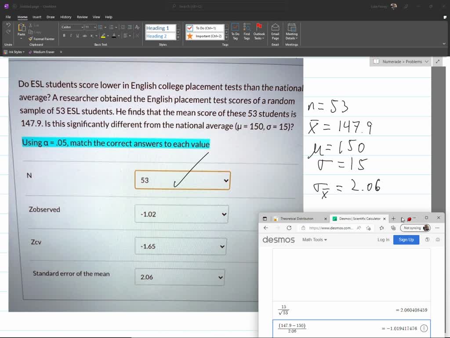
Task: Open the History ribbon tab
Action: click(66, 17)
